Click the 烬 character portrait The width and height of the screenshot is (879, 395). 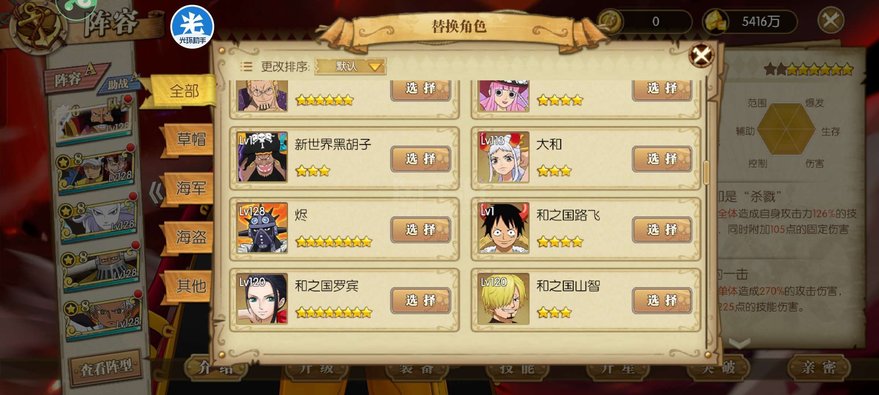coord(262,228)
